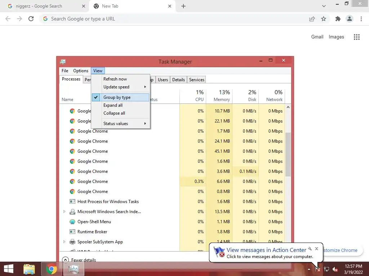This screenshot has height=276, width=369.
Task: Open the Status values submenu
Action: tap(120, 124)
